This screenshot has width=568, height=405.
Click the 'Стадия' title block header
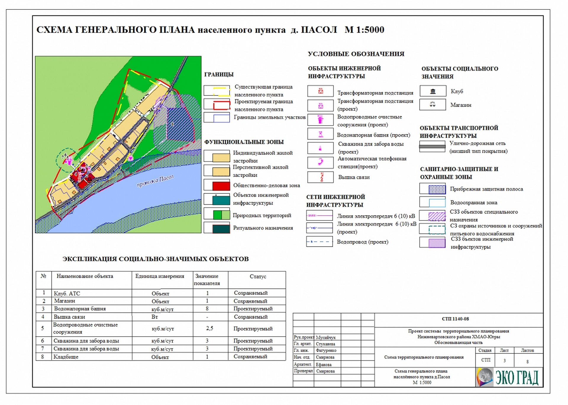coord(485,350)
